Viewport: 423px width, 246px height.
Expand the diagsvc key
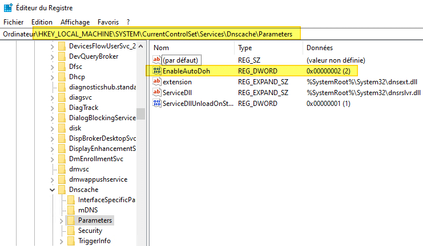(x=53, y=98)
